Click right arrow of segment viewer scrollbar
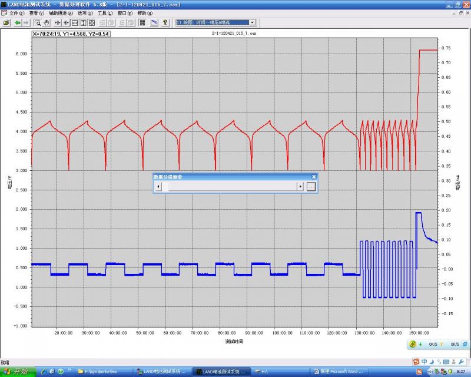The image size is (471, 377). (300, 186)
